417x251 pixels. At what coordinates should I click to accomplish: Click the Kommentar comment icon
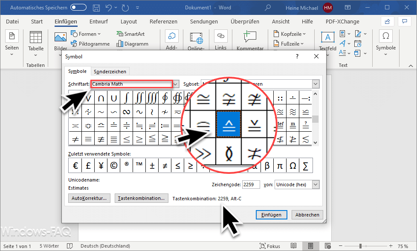250,37
